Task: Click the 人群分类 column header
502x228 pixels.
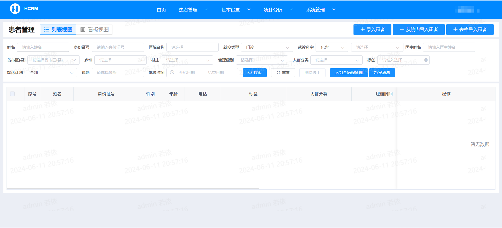Action: [x=319, y=94]
